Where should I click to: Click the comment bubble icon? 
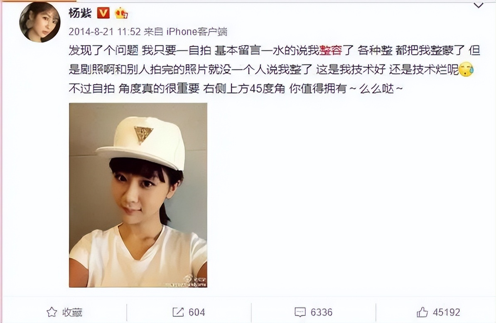(x=300, y=312)
